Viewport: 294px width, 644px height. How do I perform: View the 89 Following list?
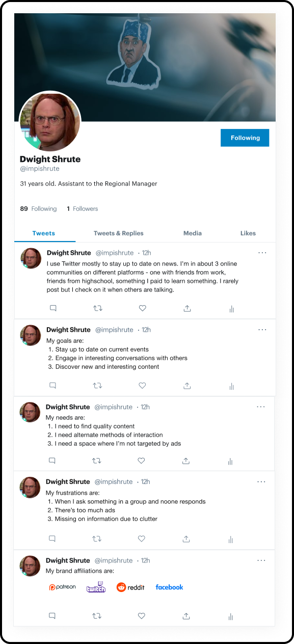click(38, 208)
